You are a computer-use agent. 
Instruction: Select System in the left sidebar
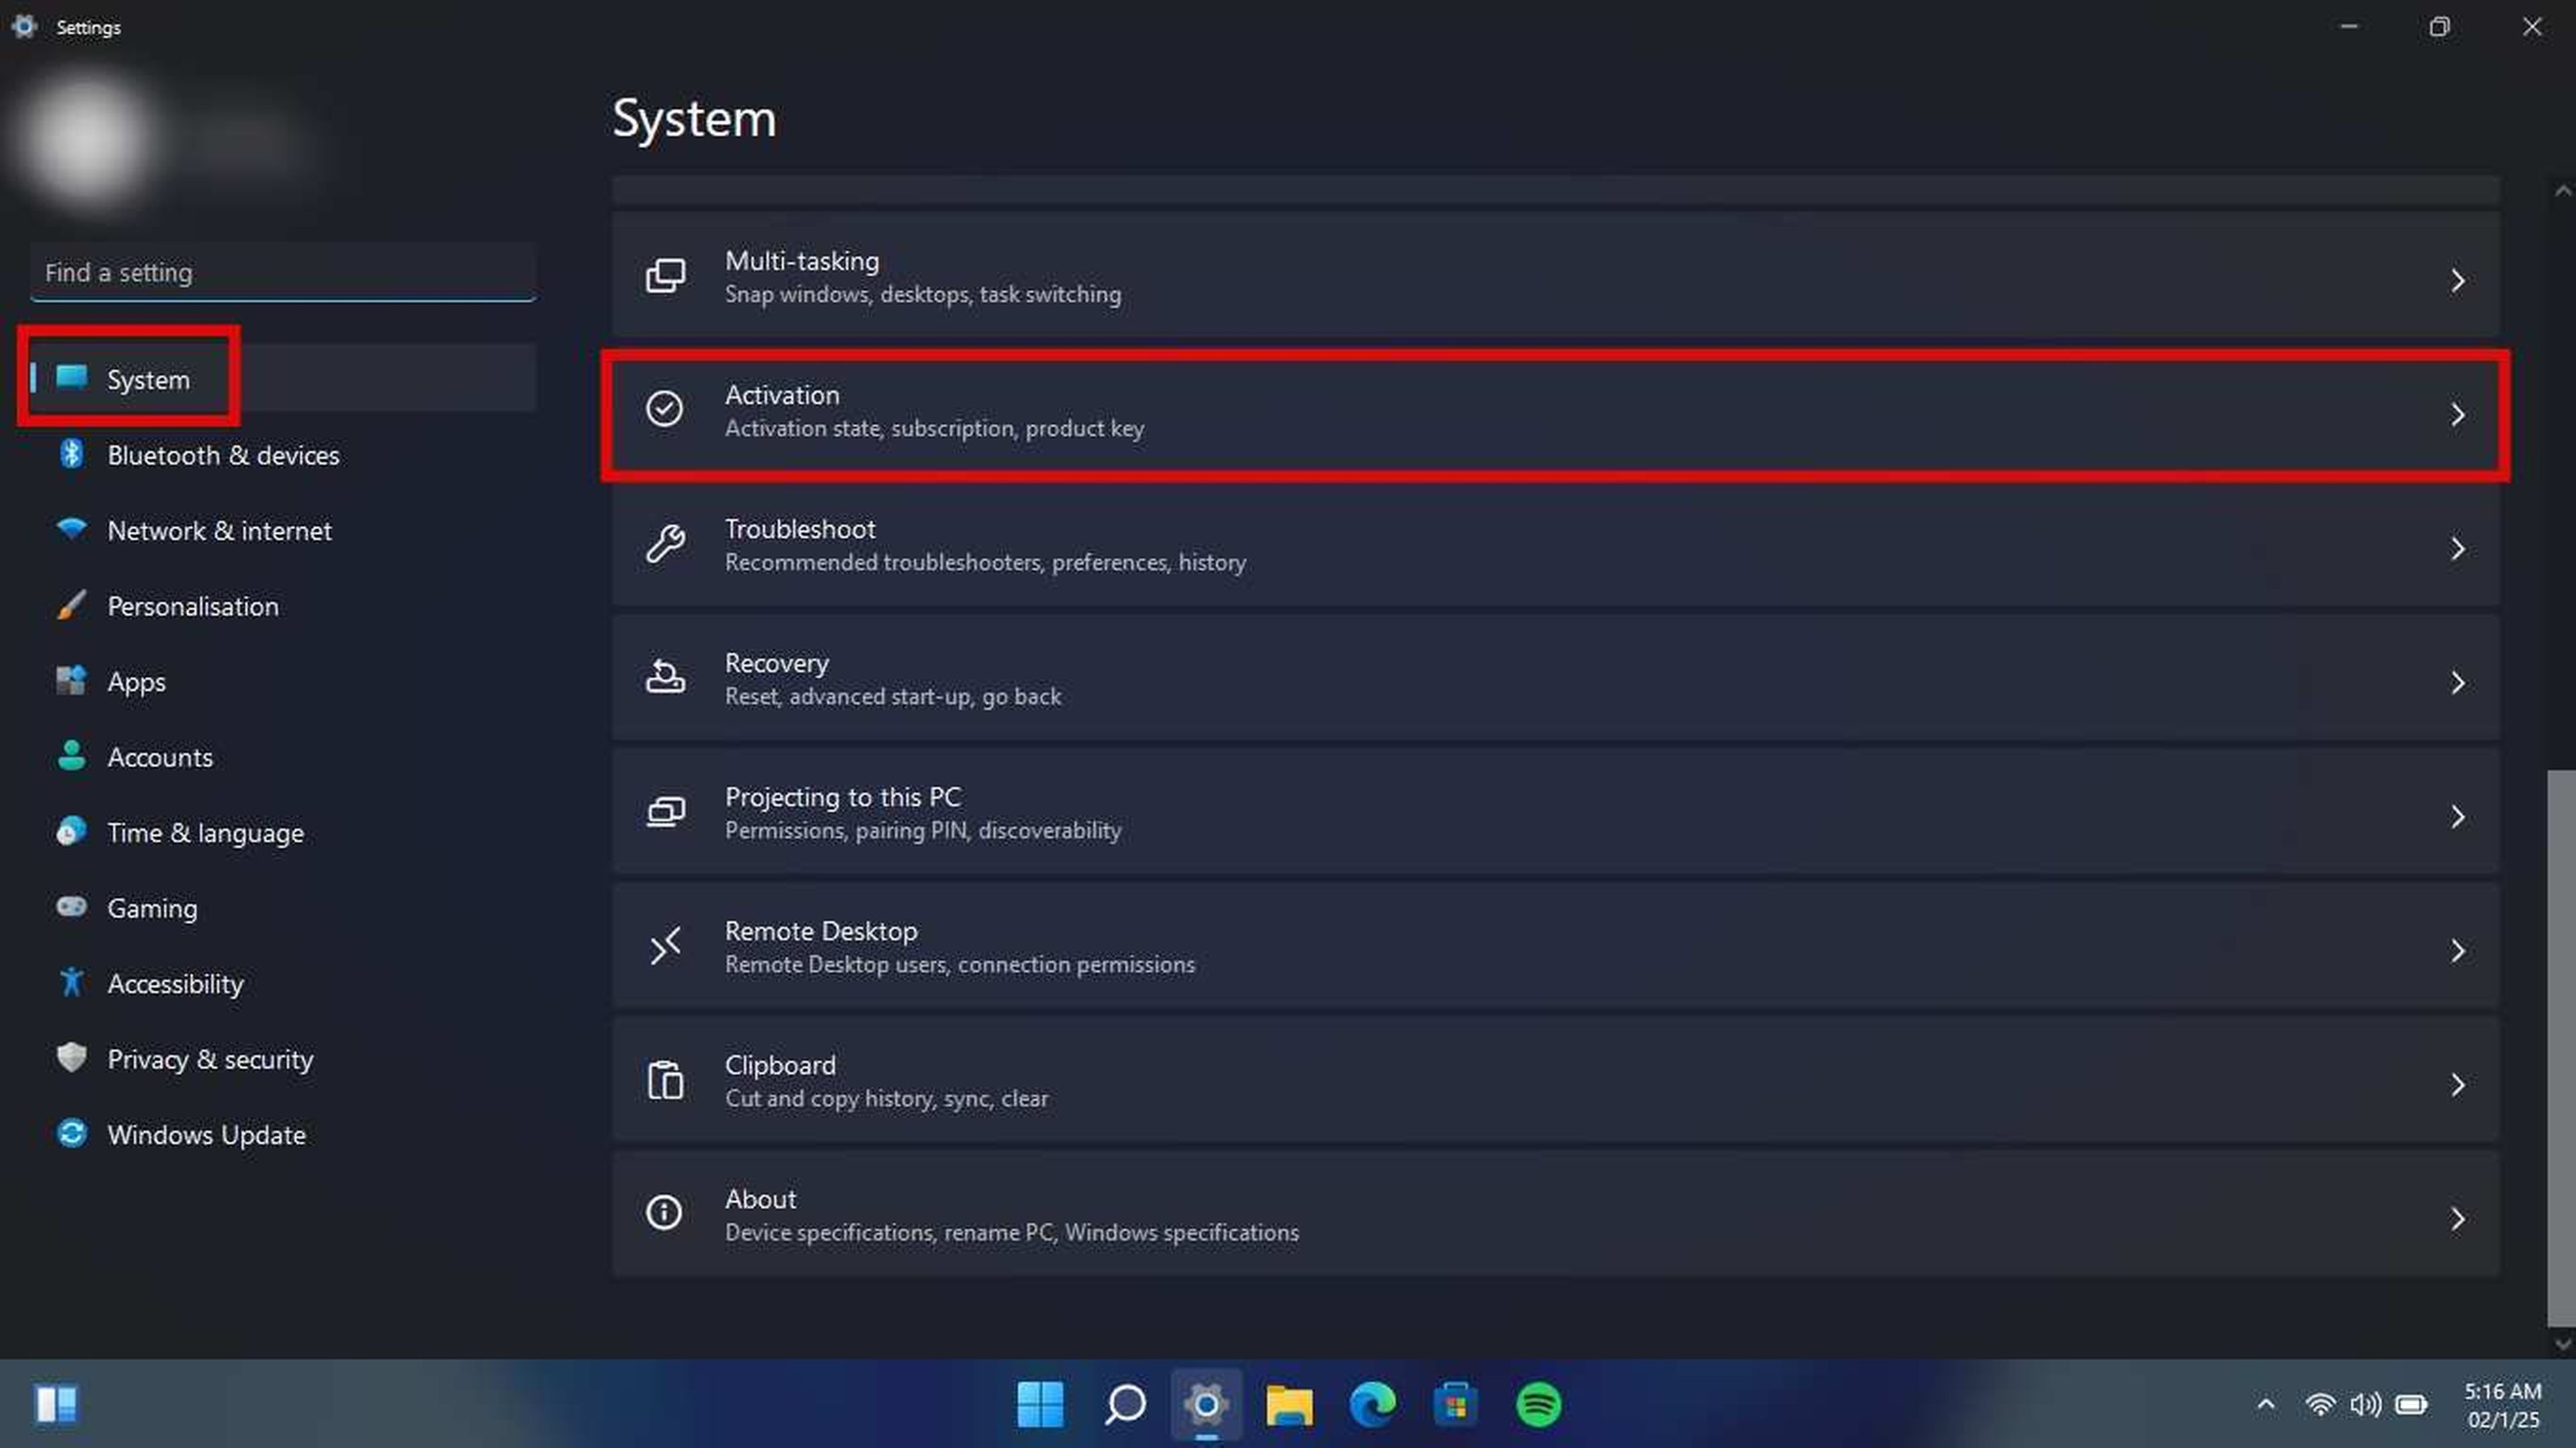[149, 378]
